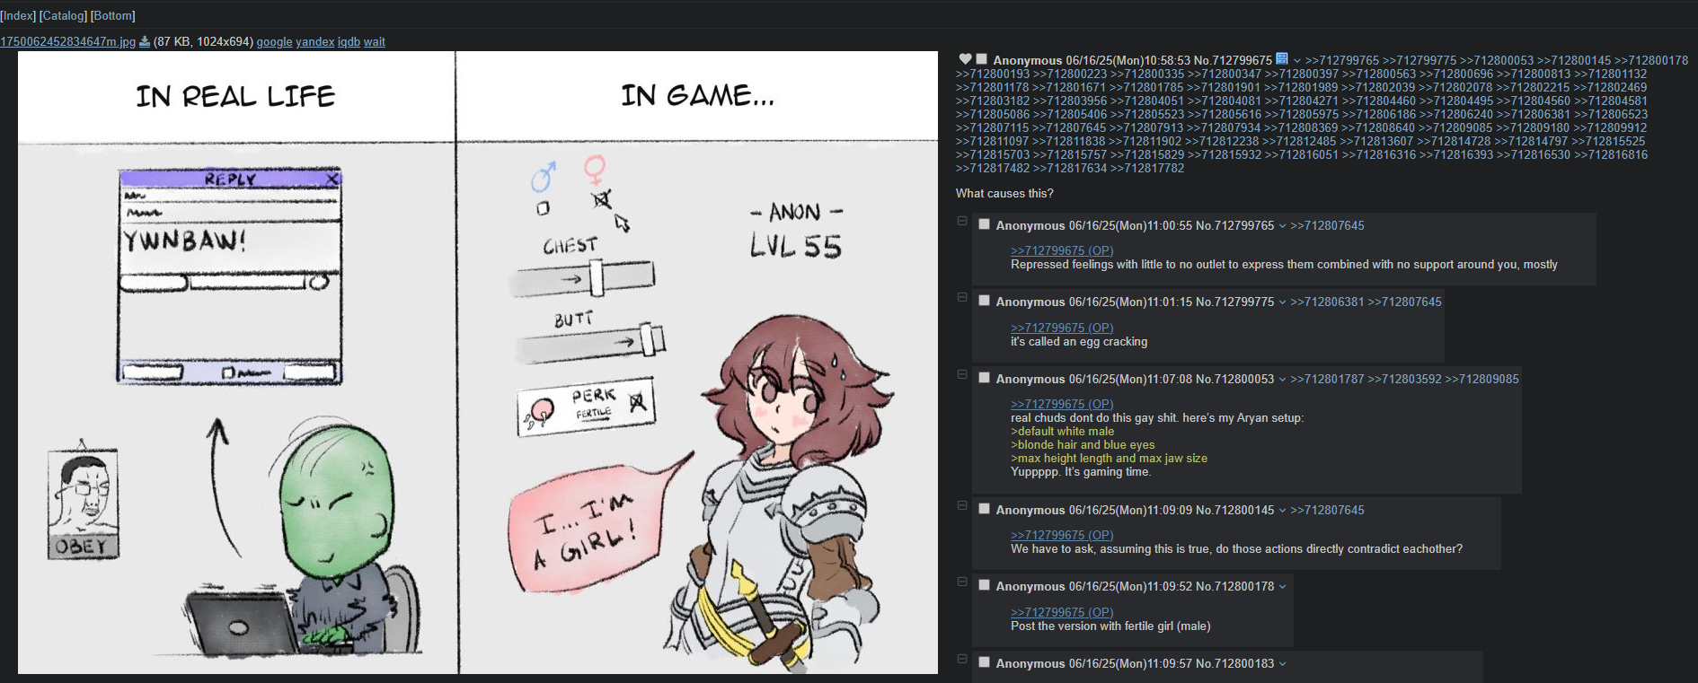Reverse search image with yandex link
This screenshot has height=683, width=1698.
(314, 42)
